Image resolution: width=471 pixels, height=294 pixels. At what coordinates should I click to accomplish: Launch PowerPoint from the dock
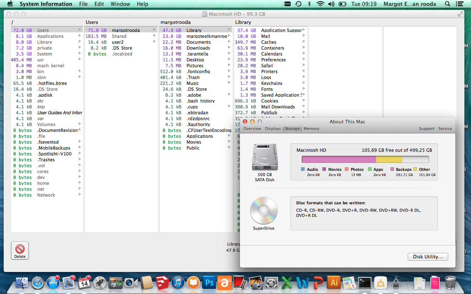pyautogui.click(x=318, y=283)
